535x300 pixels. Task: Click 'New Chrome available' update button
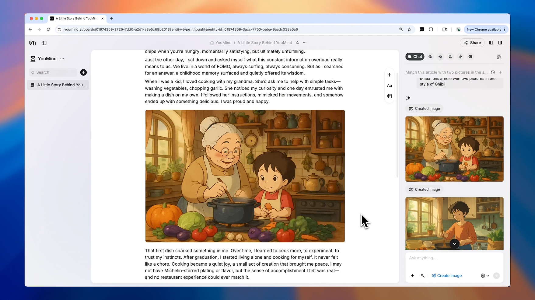click(484, 30)
